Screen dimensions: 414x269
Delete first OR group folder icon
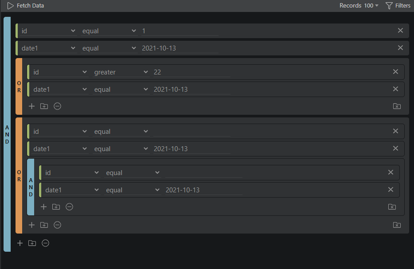397,106
